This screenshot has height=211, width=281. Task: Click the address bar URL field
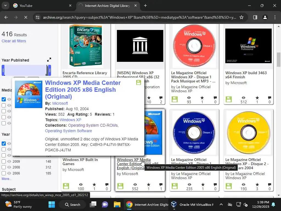coord(139,17)
